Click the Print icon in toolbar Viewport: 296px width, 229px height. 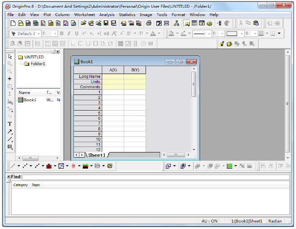coord(149,23)
